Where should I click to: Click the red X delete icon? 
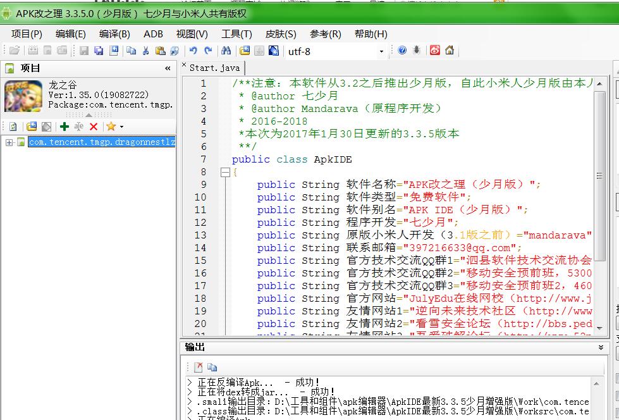tap(94, 127)
